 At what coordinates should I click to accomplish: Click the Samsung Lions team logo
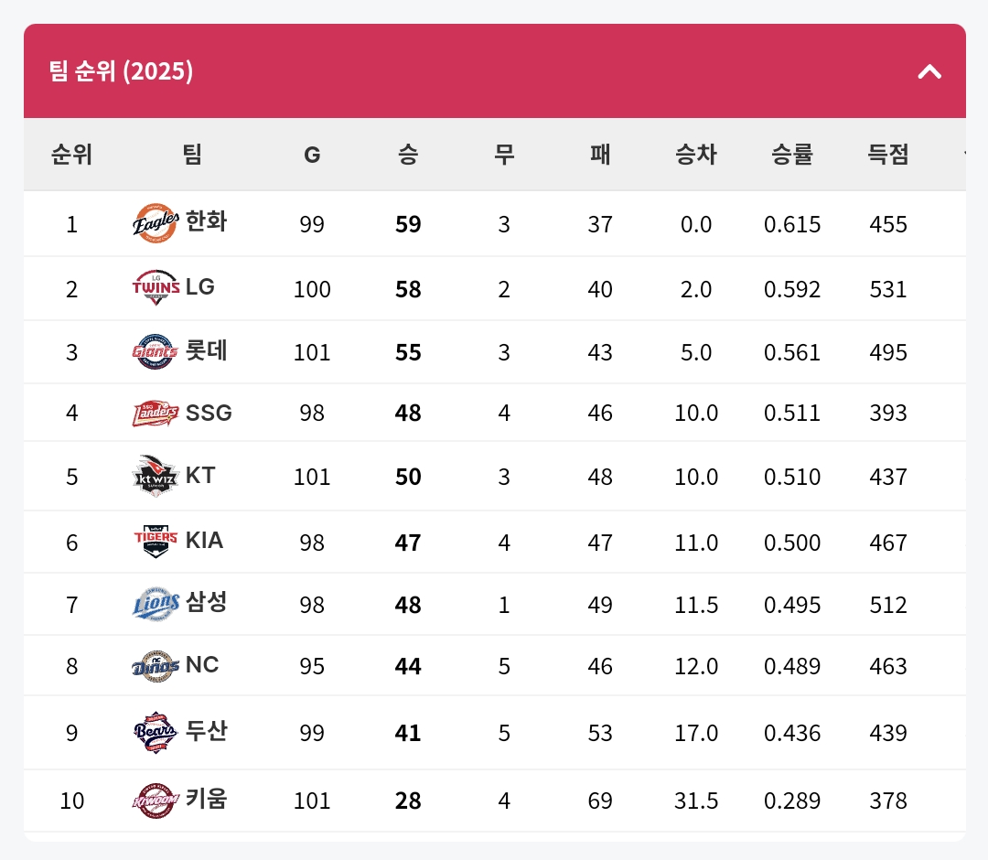pos(156,604)
